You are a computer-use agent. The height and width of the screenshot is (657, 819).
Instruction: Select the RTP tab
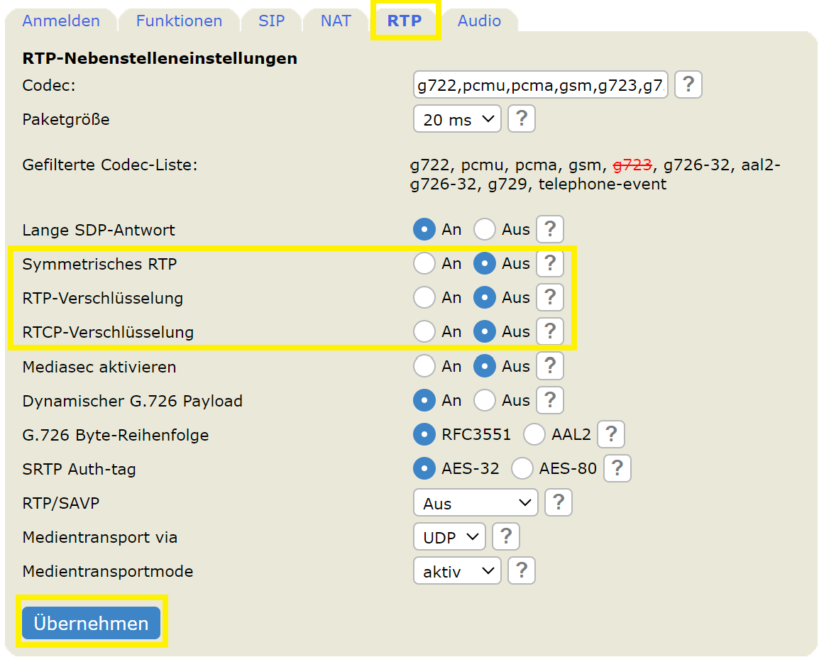click(x=405, y=21)
